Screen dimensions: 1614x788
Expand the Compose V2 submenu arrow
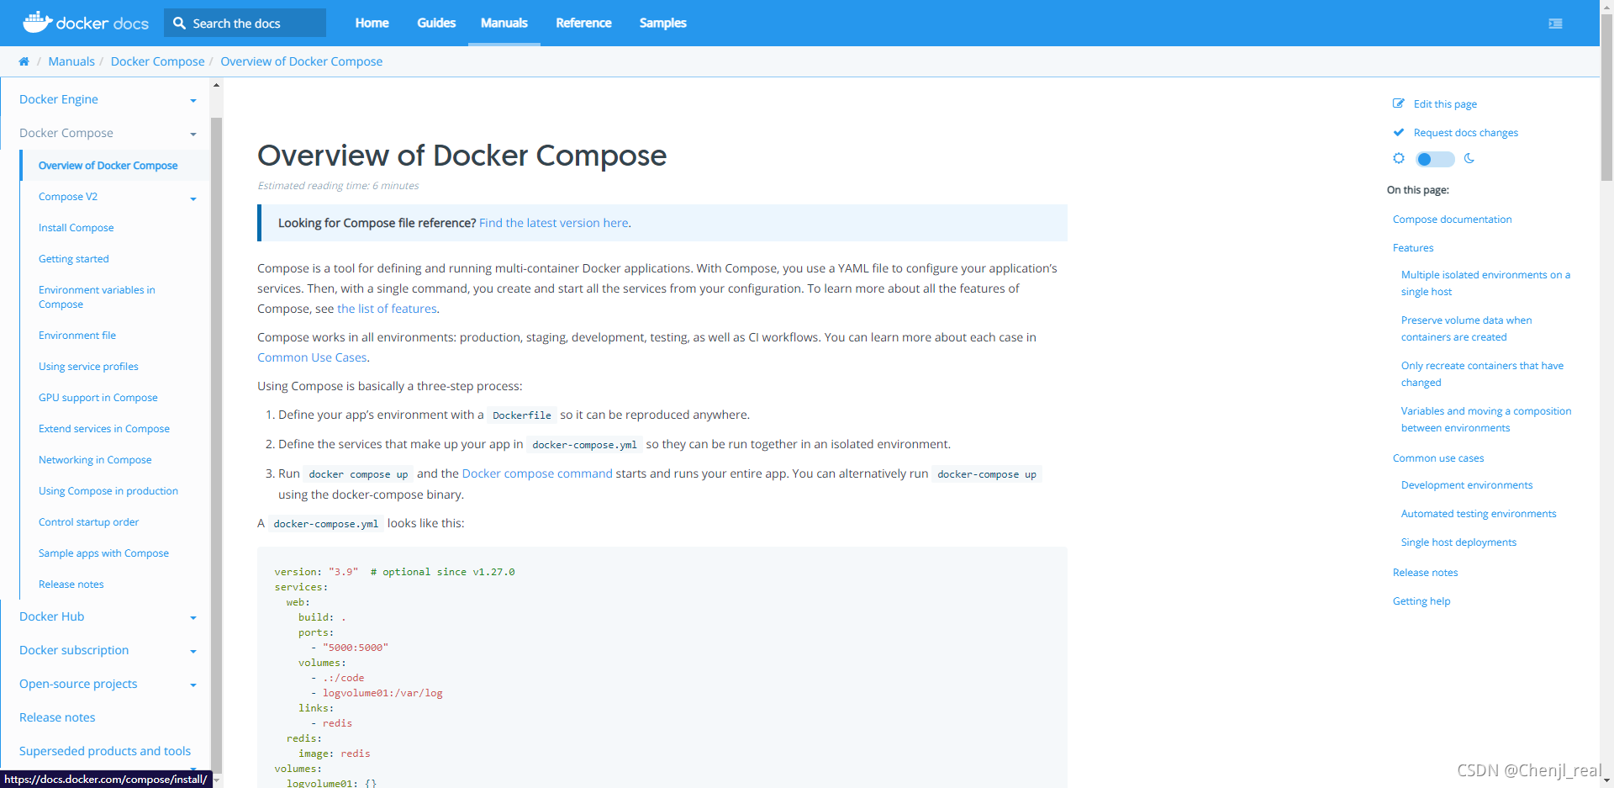tap(193, 198)
